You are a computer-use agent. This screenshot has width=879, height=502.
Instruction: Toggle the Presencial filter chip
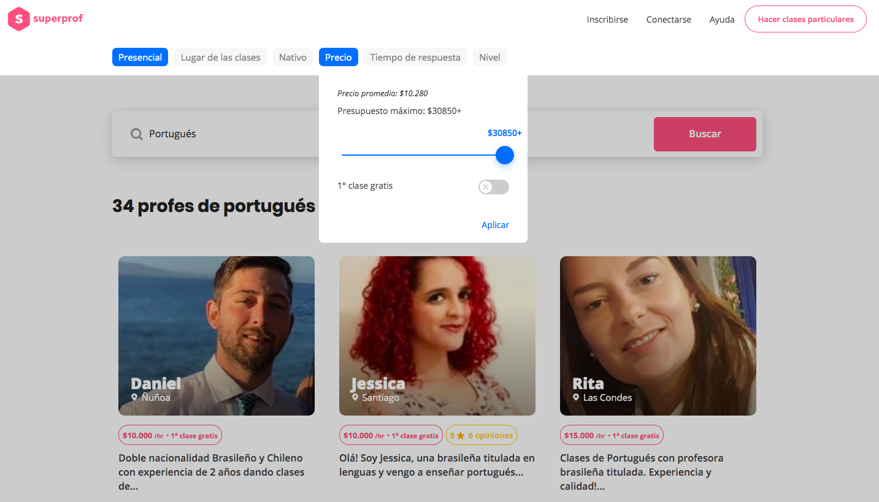point(140,58)
